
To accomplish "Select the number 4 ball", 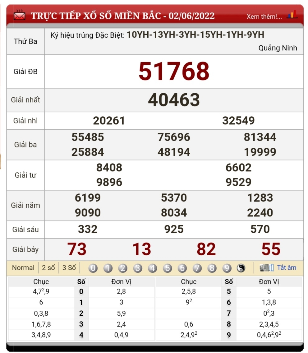I will tap(153, 268).
